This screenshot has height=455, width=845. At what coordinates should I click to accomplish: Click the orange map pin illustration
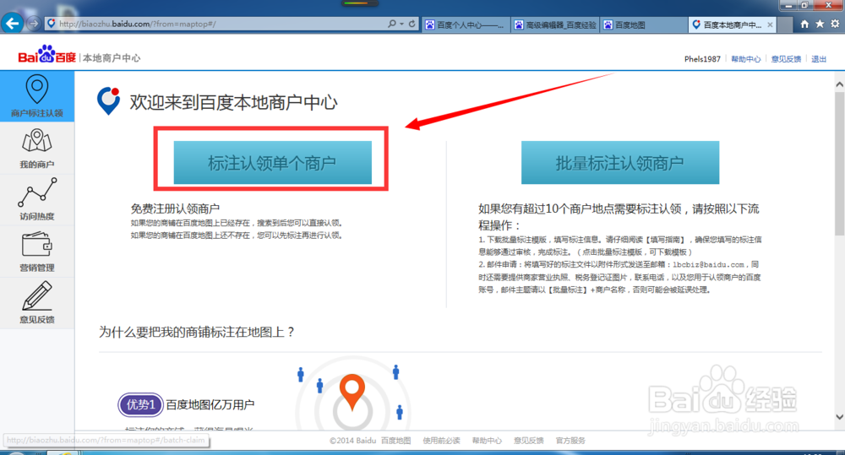pos(352,392)
